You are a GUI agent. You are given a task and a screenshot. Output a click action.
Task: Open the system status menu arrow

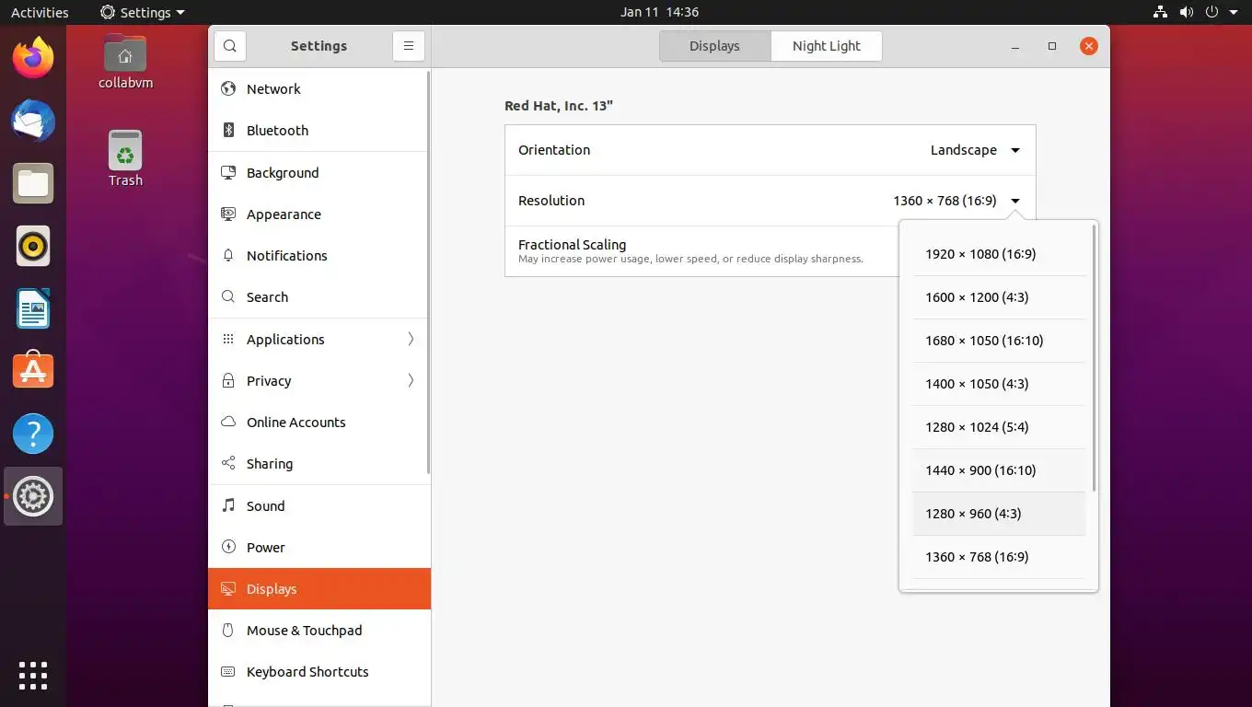click(x=1235, y=13)
